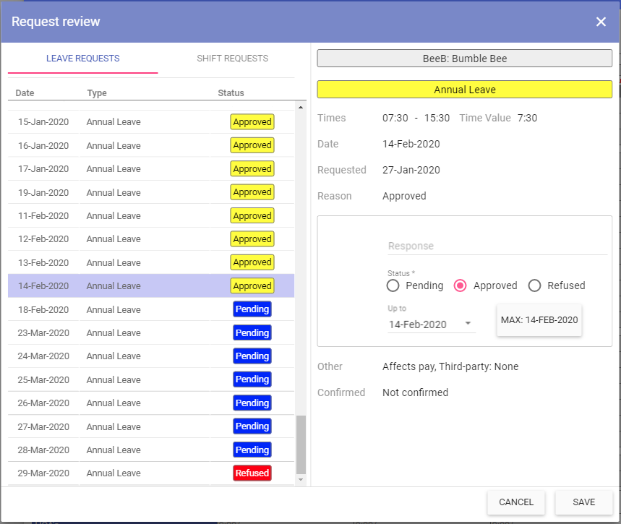Expand the Up to date dropdown
The image size is (621, 524).
[x=468, y=324]
